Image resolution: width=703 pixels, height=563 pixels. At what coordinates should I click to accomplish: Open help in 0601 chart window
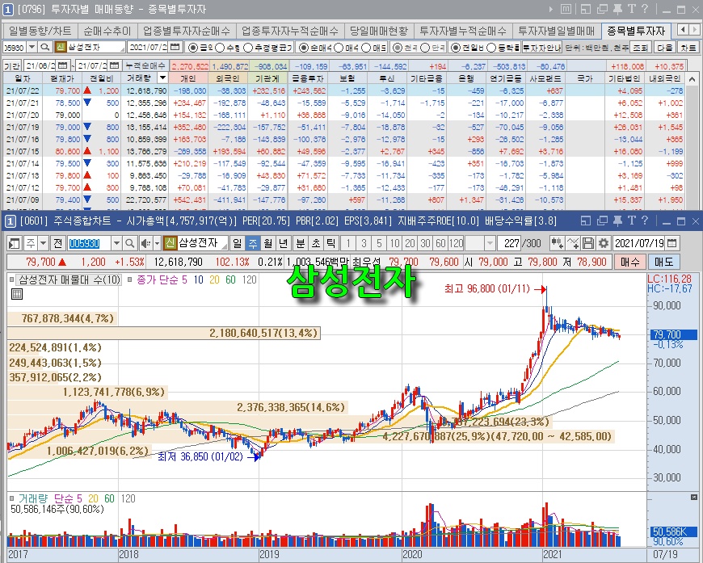coord(645,221)
